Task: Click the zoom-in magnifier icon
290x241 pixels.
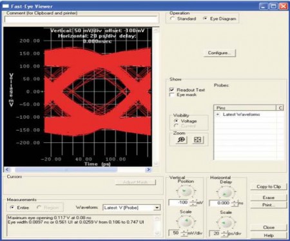Action: point(182,140)
